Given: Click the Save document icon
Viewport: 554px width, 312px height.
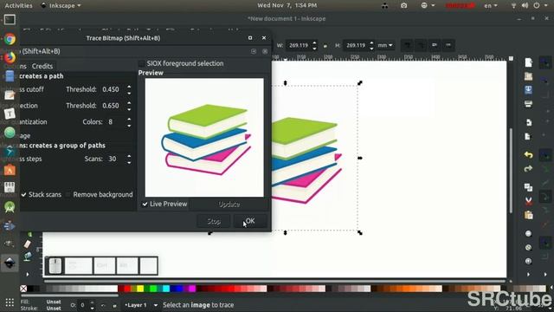Looking at the screenshot, I should [x=528, y=90].
